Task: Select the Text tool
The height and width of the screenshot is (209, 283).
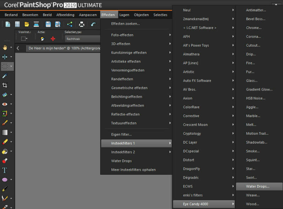Action: 5,170
